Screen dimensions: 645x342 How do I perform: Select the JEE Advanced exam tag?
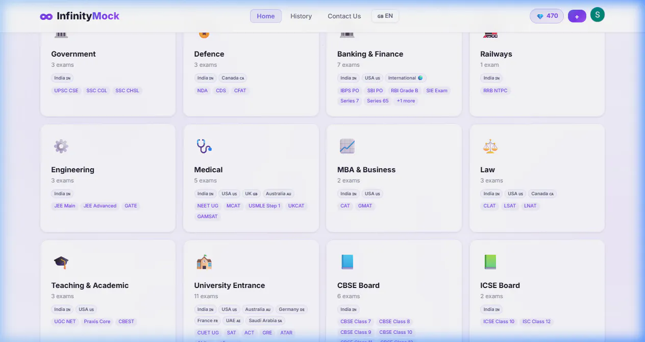point(100,206)
